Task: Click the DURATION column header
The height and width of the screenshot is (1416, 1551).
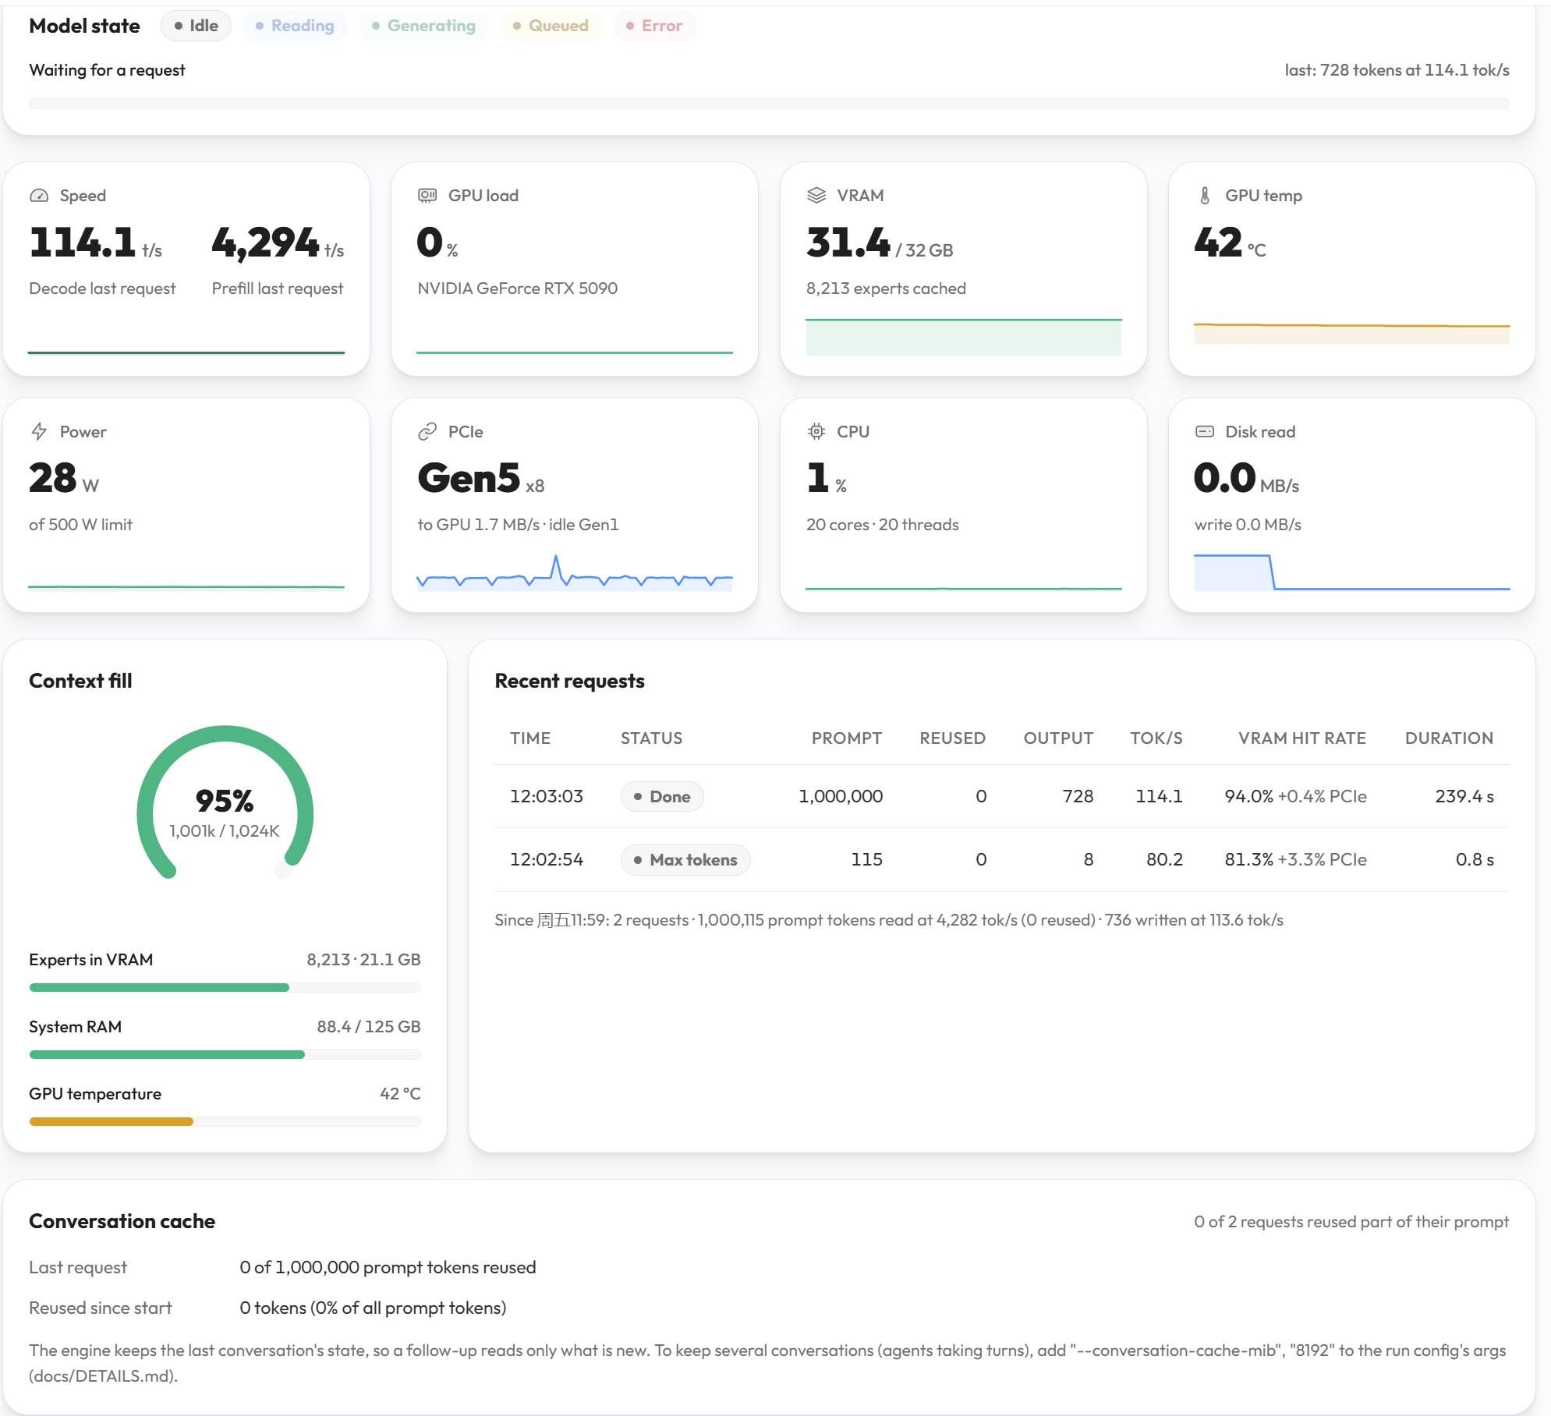Action: 1449,738
